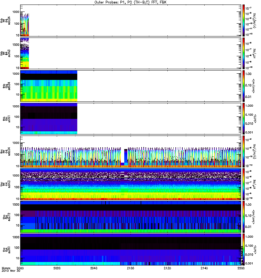Click the "10" y-tick of the thc fbk scm1 panel

pyautogui.click(x=17, y=258)
